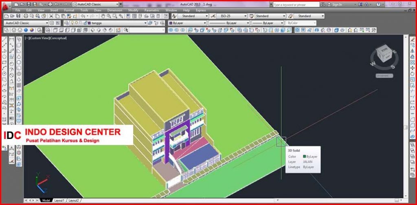Open Layer Properties Manager icon
The height and width of the screenshot is (205, 417).
66,23
